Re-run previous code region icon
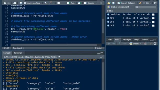Screen dimensions: 160x90 click(x=79, y=3)
